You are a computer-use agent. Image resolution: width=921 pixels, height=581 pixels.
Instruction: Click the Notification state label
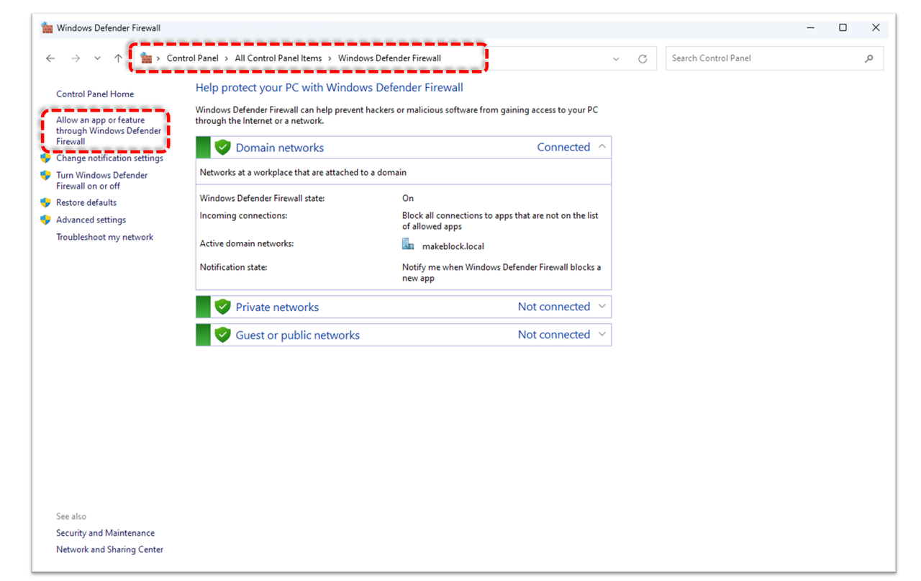233,267
